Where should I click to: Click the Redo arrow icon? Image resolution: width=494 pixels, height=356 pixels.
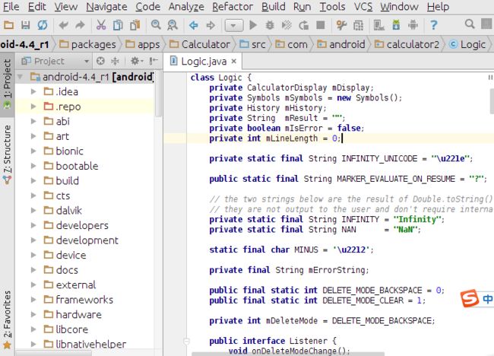click(x=80, y=24)
